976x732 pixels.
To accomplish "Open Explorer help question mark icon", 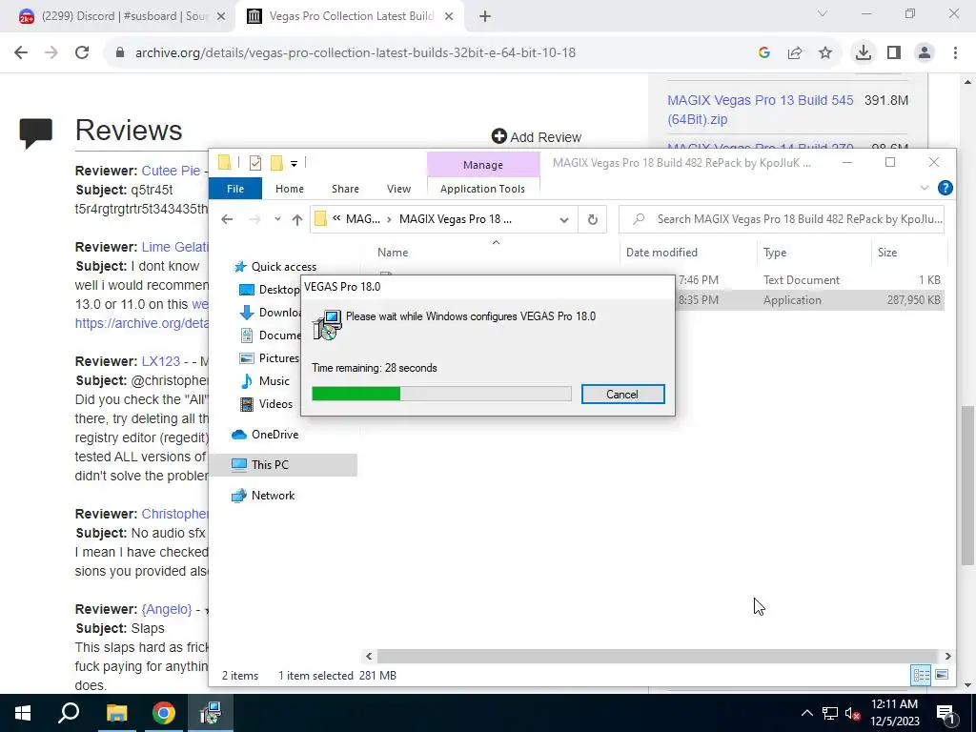I will (945, 188).
